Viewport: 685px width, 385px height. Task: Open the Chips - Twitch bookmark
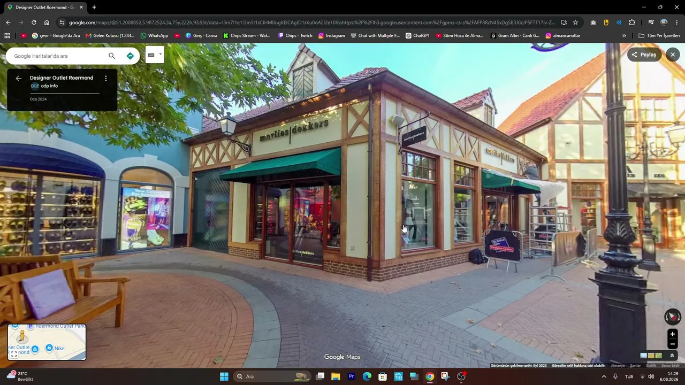tap(295, 36)
